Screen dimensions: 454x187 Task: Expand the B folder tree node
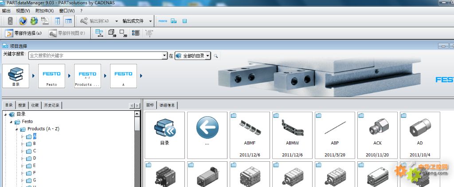pos(22,144)
